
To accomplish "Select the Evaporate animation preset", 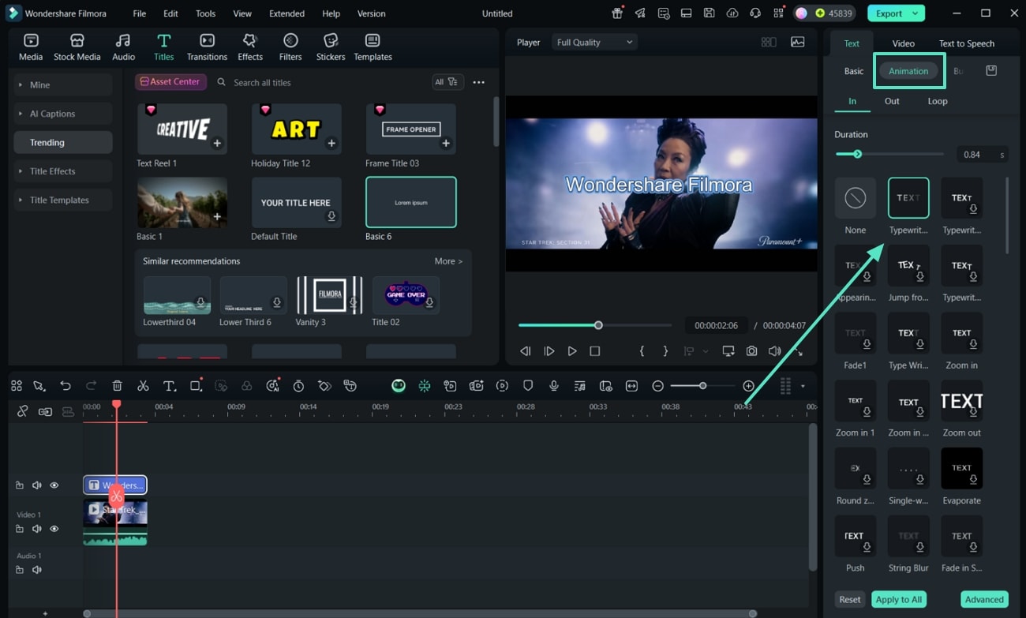I will (961, 469).
